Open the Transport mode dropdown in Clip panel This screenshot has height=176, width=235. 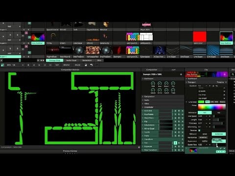pyautogui.click(x=221, y=82)
